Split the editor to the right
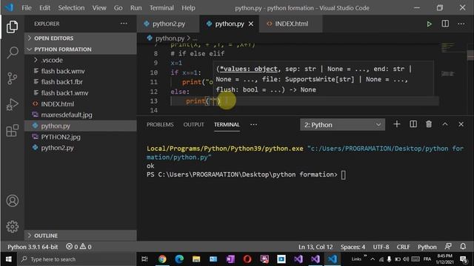The width and height of the screenshot is (474, 266). 445,24
